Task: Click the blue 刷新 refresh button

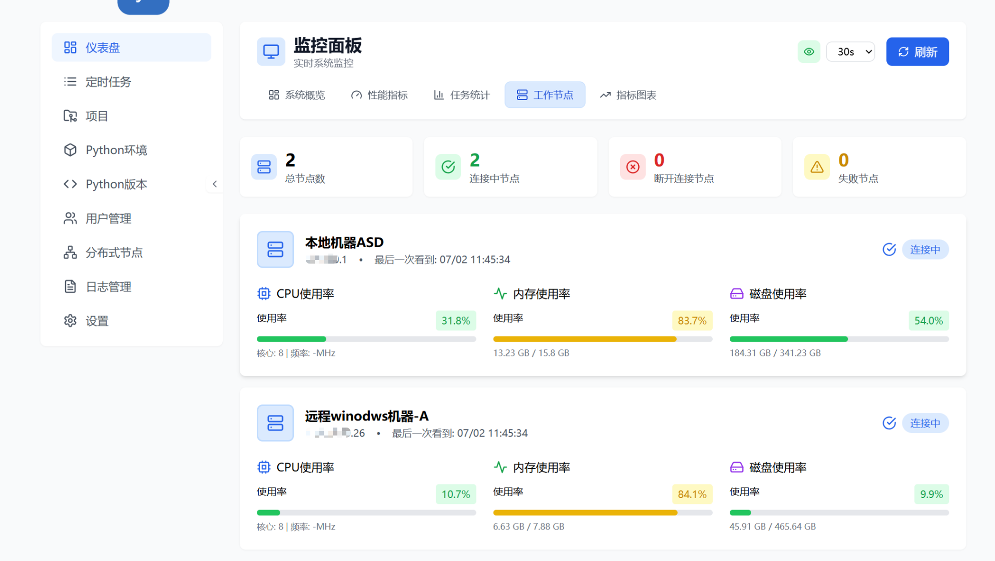Action: click(917, 51)
